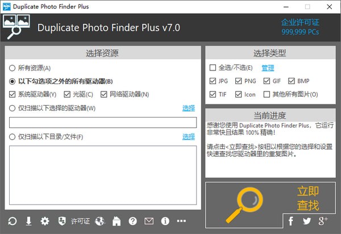341x234 pixels.
Task: Click the email envelope icon
Action: click(149, 221)
